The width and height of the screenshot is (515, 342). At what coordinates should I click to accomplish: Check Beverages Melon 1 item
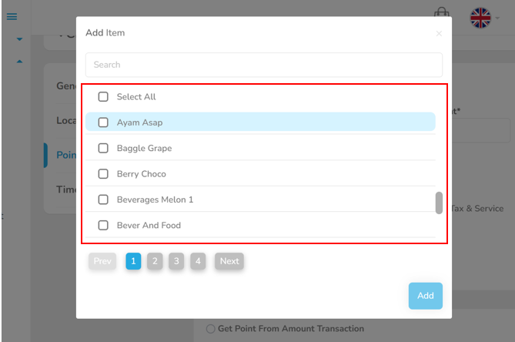point(103,199)
